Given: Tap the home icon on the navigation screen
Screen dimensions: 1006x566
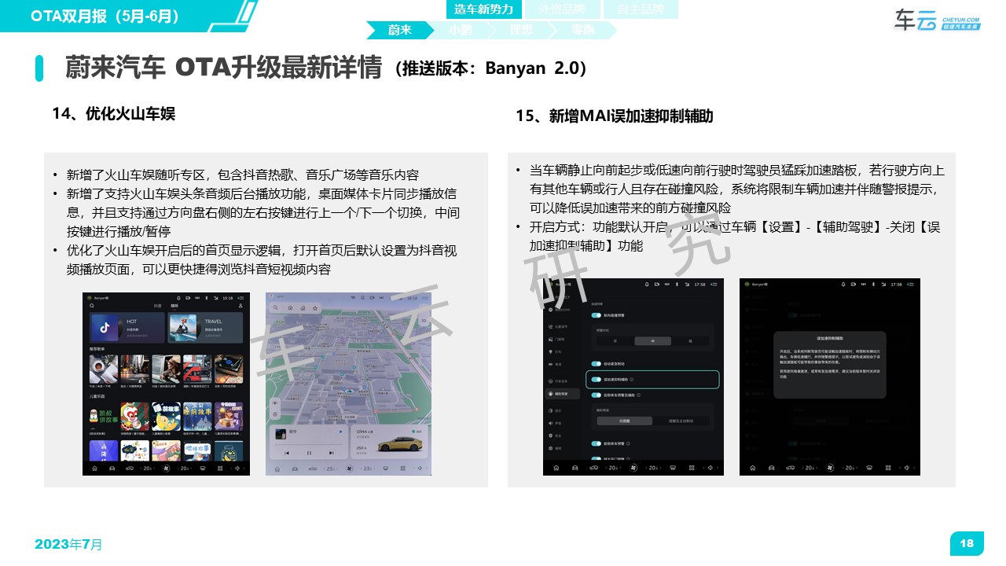Looking at the screenshot, I should (290, 307).
